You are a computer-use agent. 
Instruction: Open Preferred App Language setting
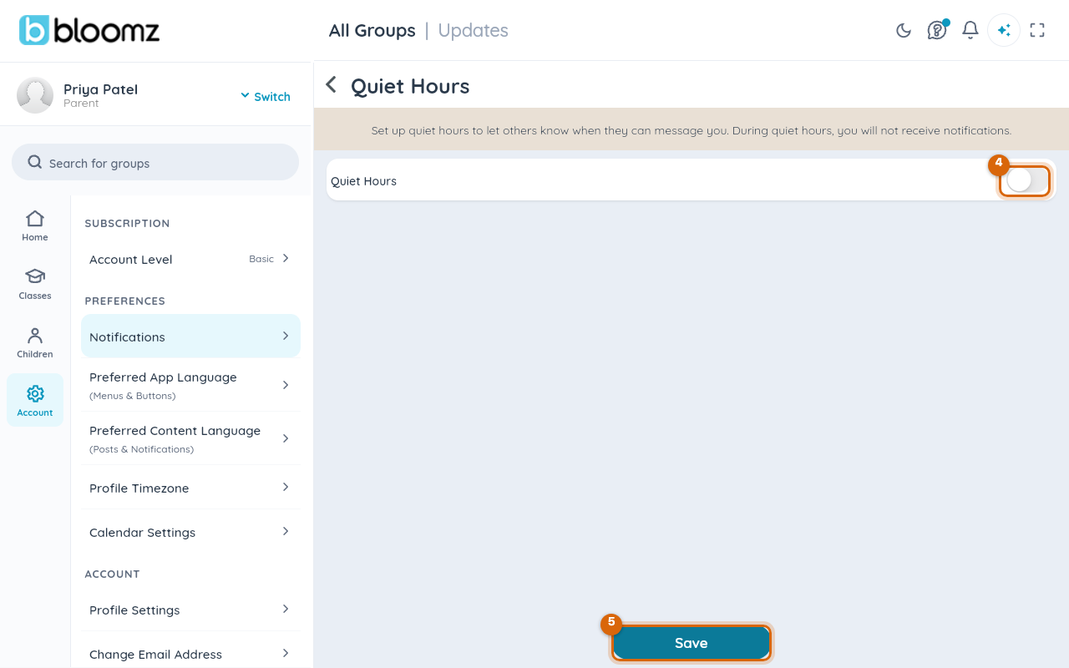tap(190, 385)
